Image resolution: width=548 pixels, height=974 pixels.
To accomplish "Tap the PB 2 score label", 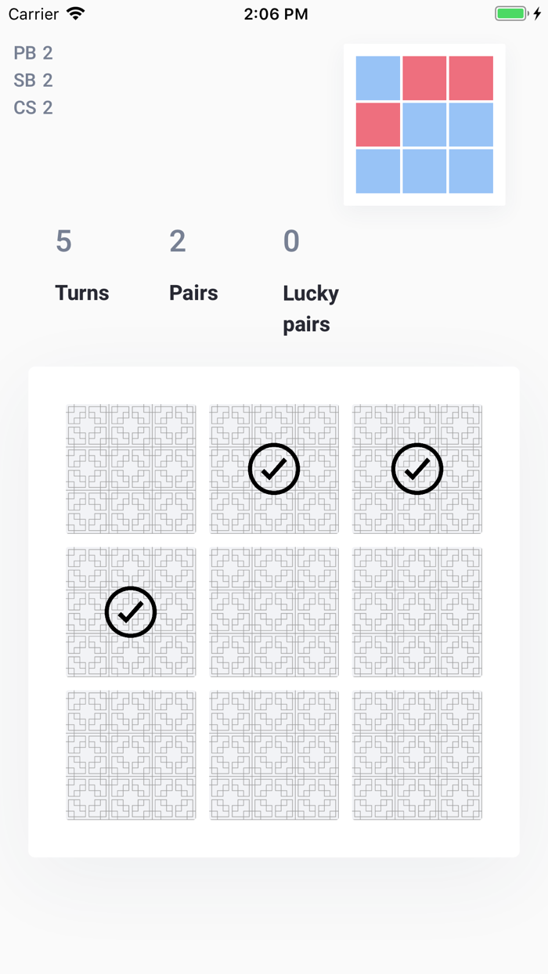I will click(x=34, y=53).
